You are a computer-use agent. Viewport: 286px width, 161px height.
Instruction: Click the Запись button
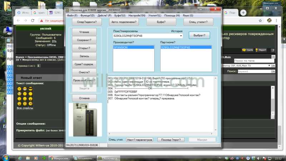(x=84, y=56)
